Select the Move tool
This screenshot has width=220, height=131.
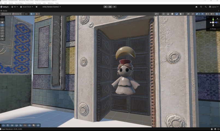(2, 25)
